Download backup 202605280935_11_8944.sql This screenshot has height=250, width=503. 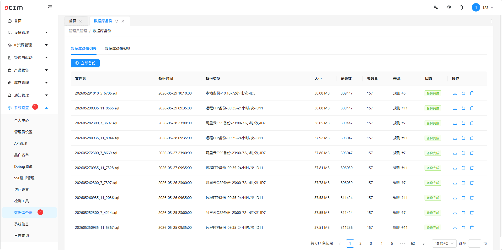(455, 138)
